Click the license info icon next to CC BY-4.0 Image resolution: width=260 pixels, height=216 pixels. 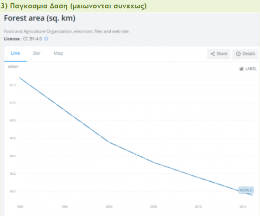pos(46,38)
